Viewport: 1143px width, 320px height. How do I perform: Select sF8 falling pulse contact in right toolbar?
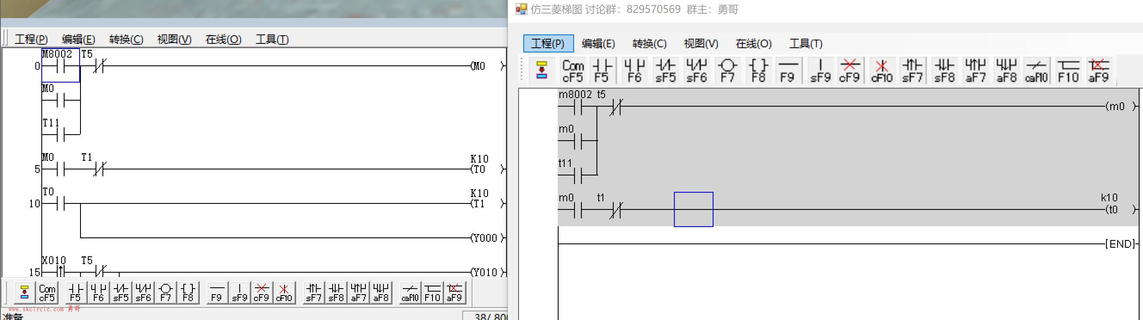click(x=944, y=71)
